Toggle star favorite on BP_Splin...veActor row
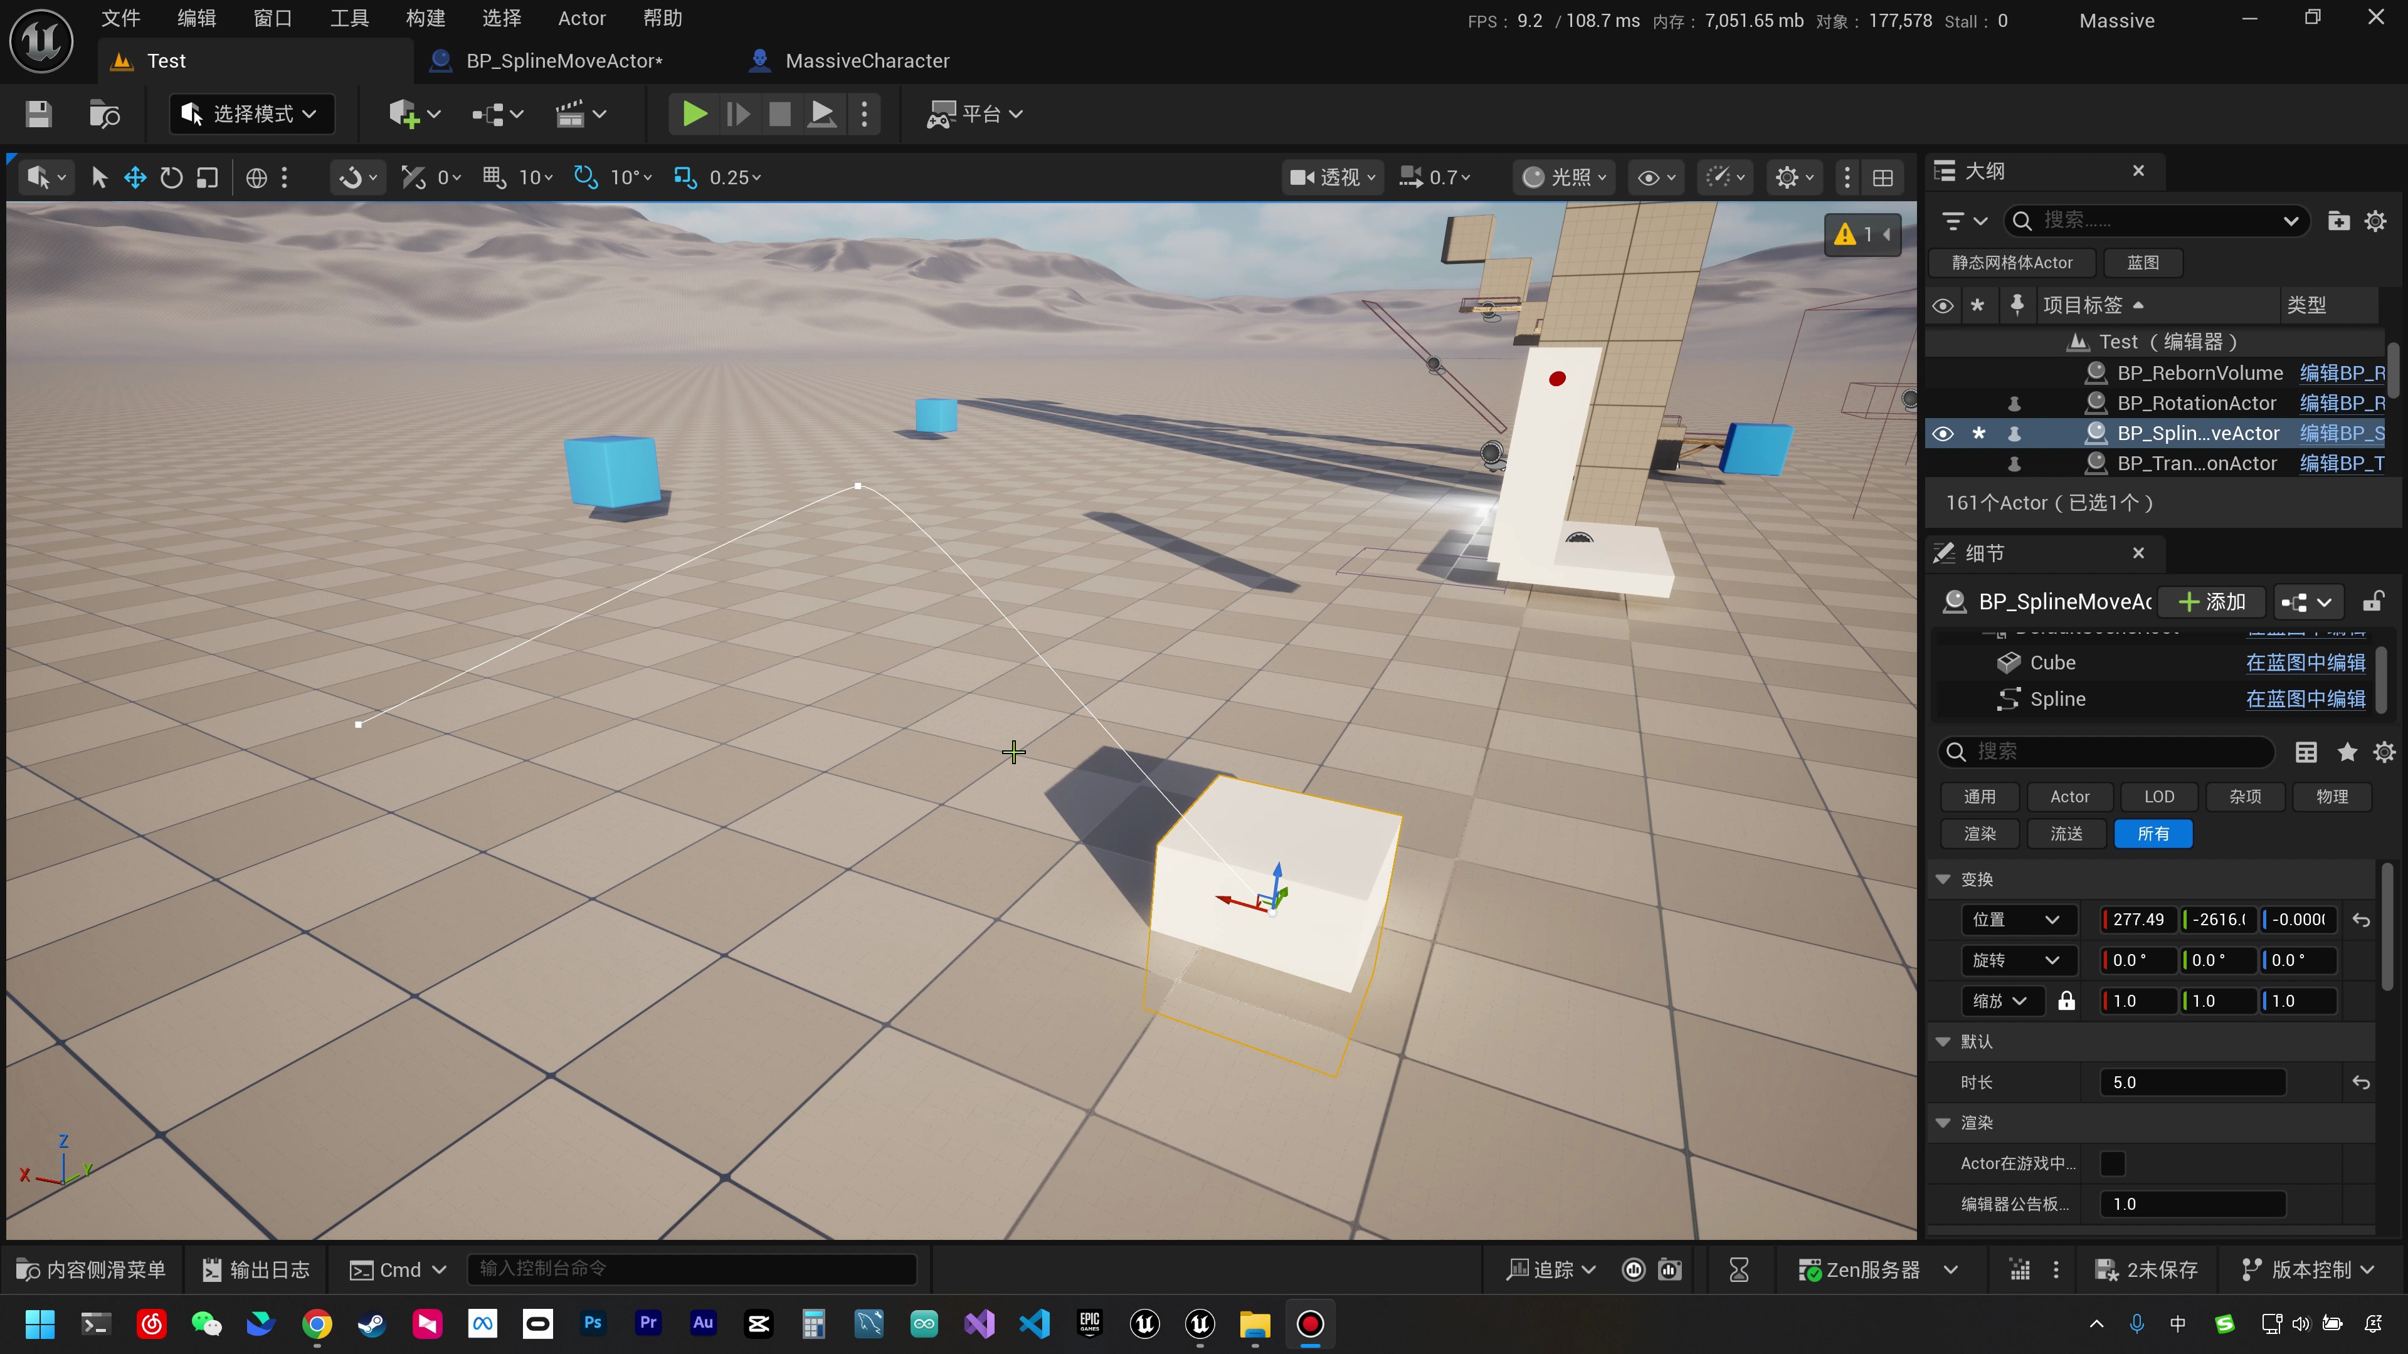 (1978, 434)
